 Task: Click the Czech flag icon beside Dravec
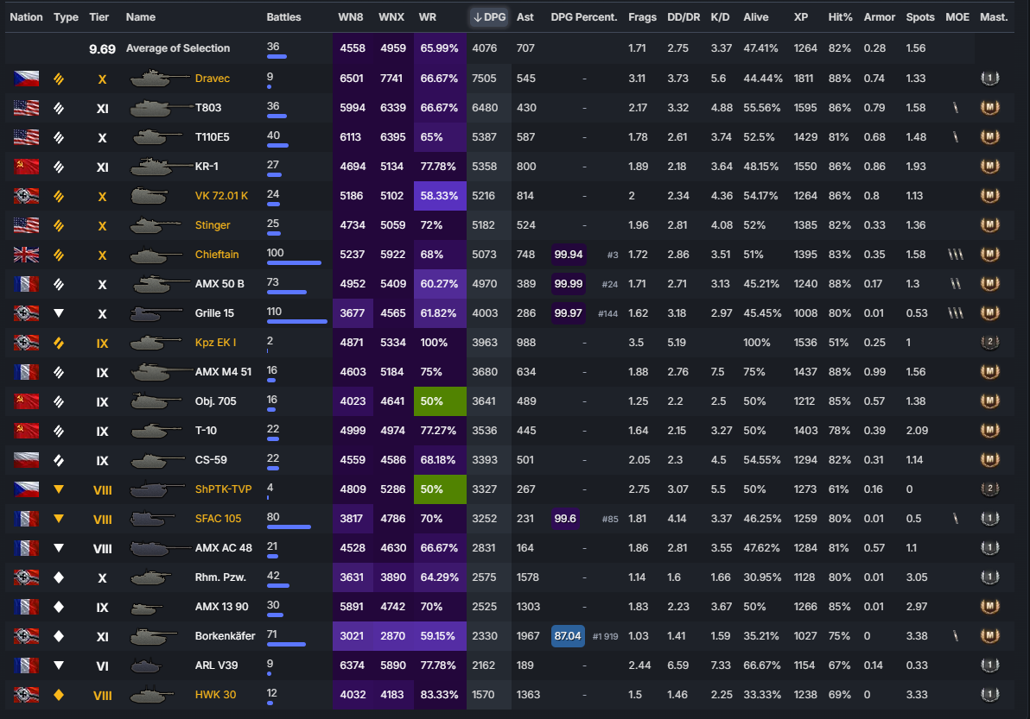click(26, 79)
